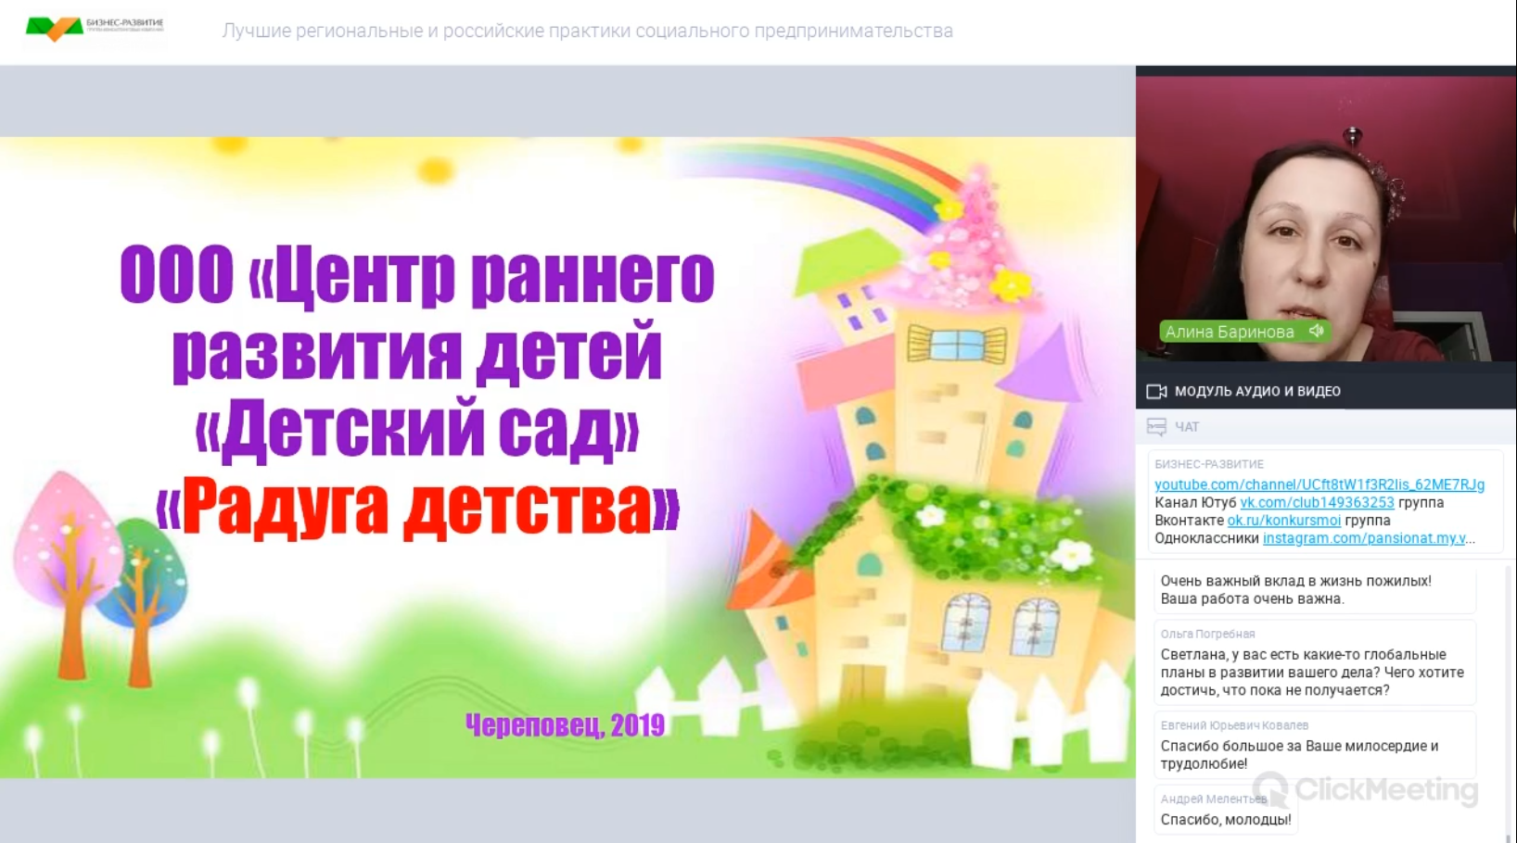Click the Радуга детства slide title

[x=417, y=508]
